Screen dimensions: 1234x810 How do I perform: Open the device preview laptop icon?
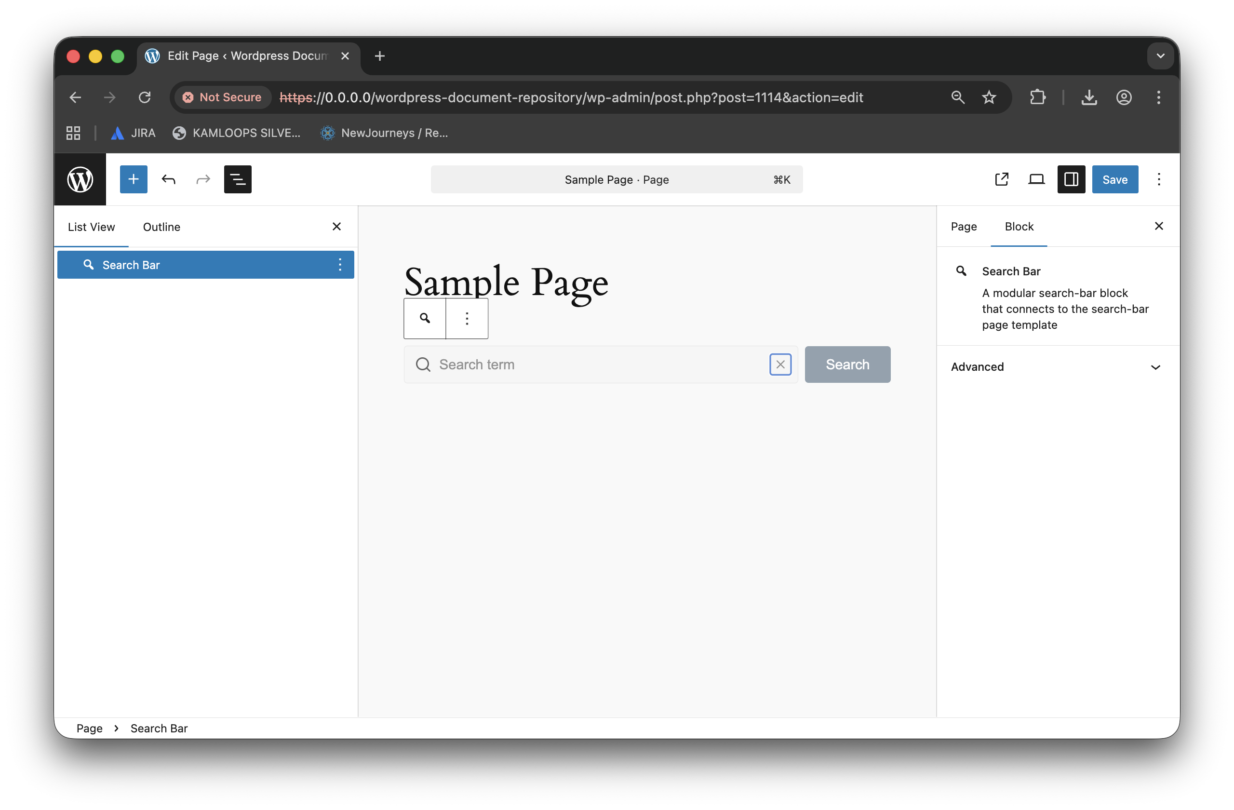(1036, 179)
